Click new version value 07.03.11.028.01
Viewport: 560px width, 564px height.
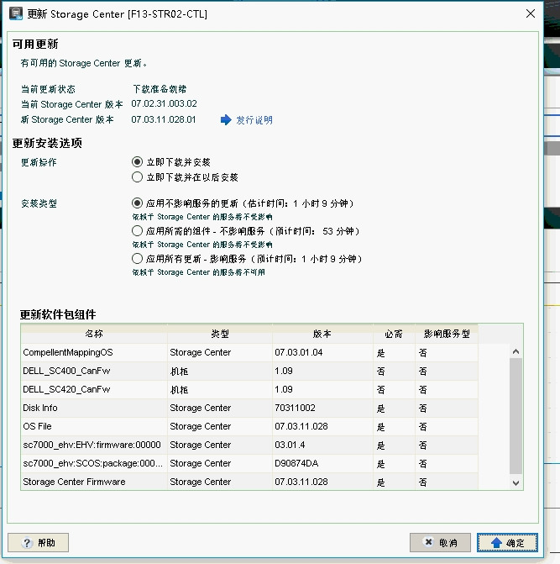coord(164,119)
